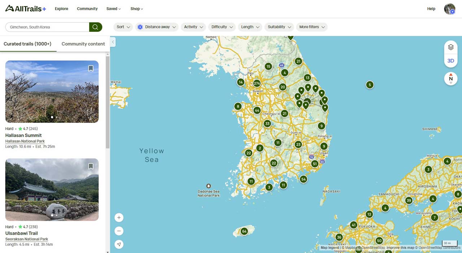Screen dimensions: 462x253
Task: Expand the Difficulty filter
Action: coord(222,27)
